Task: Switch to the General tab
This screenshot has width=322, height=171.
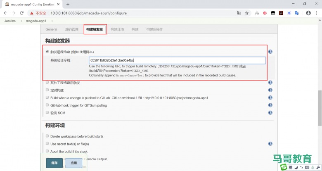Action: point(51,29)
